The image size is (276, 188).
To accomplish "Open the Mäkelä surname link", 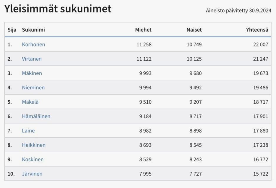I will click(30, 102).
